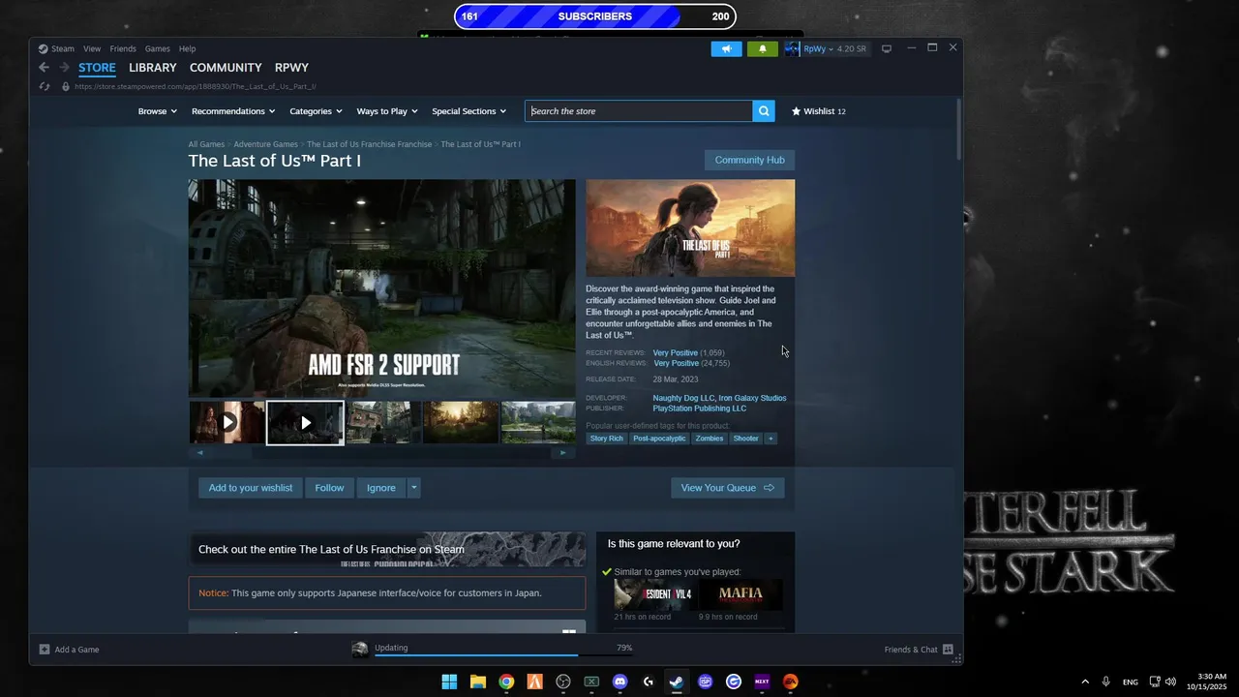Screen dimensions: 1239x697
Task: Click the microphone icon in system tray
Action: [x=1105, y=682]
